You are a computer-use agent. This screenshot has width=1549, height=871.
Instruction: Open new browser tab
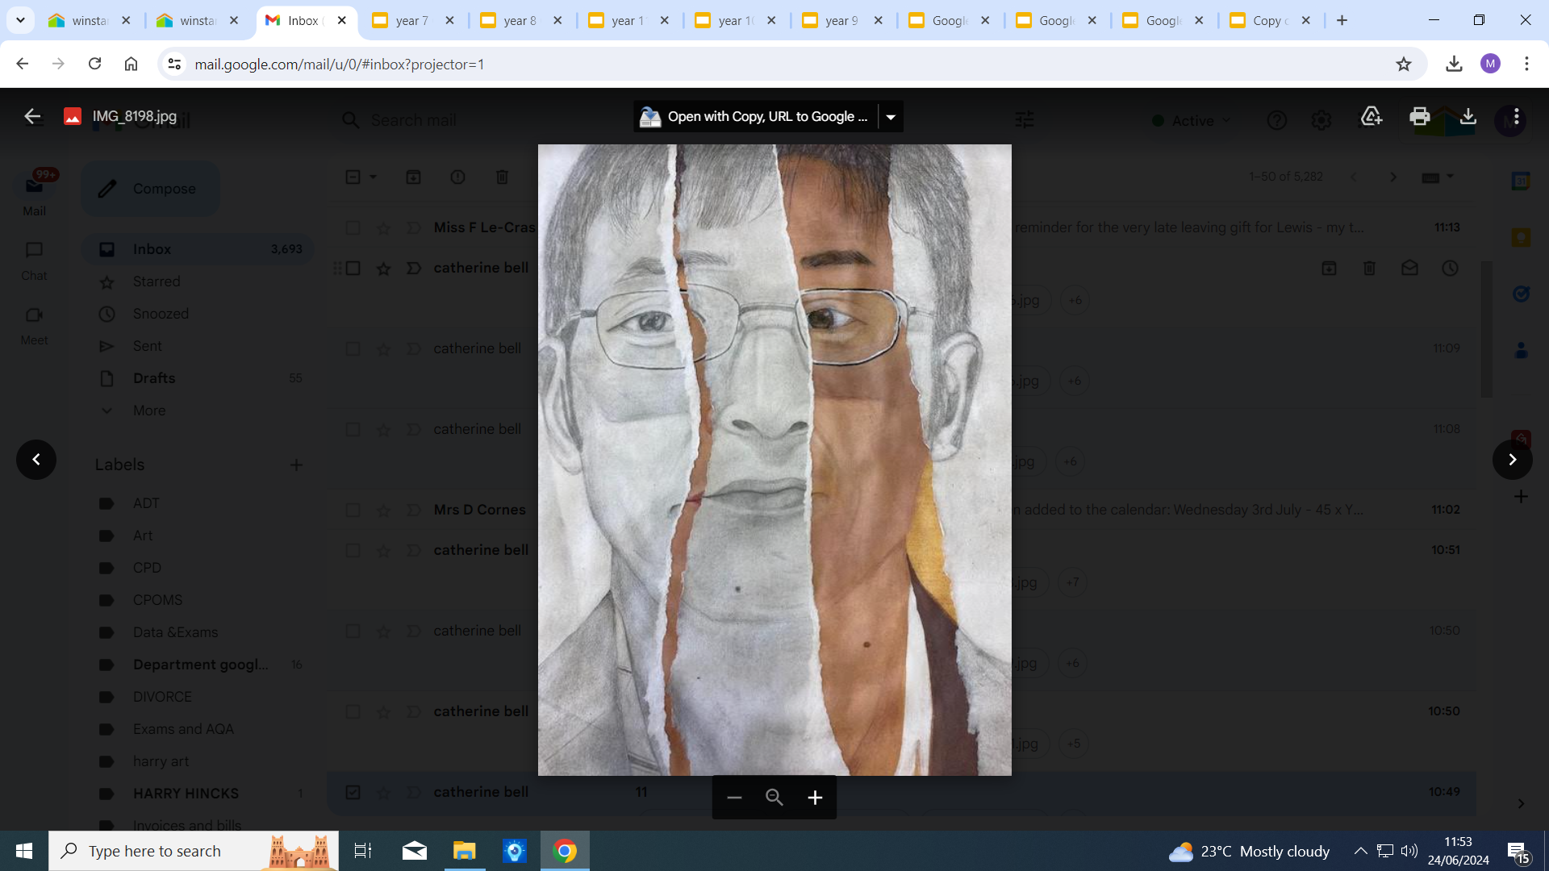tap(1342, 21)
